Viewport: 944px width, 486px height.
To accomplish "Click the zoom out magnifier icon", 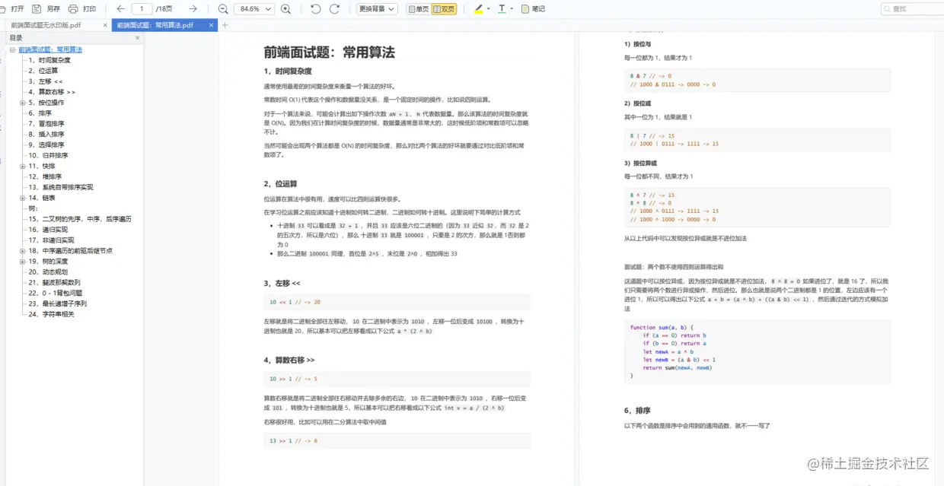I will (x=223, y=9).
